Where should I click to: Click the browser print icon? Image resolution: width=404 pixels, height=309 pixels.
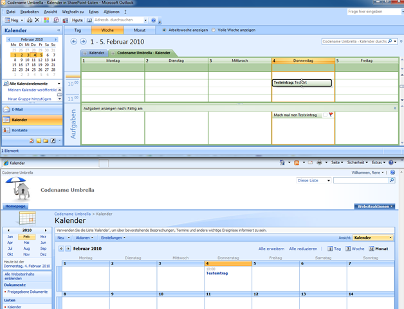[x=319, y=162]
